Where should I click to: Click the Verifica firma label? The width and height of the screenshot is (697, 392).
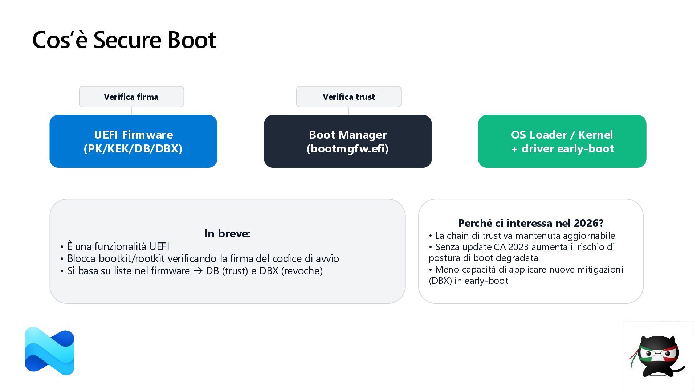(131, 97)
